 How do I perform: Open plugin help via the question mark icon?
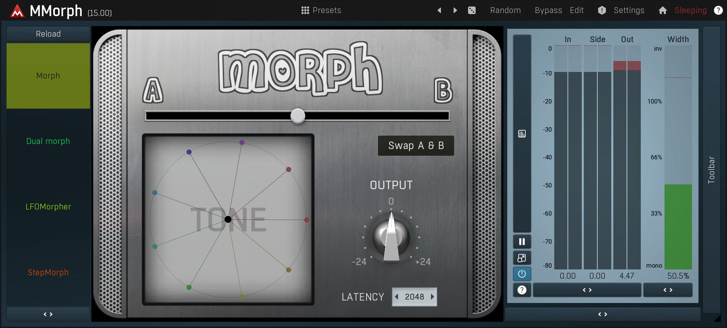click(718, 10)
